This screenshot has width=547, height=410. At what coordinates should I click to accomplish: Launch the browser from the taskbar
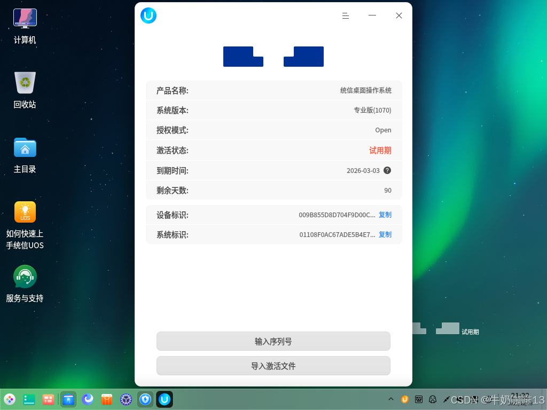point(88,399)
